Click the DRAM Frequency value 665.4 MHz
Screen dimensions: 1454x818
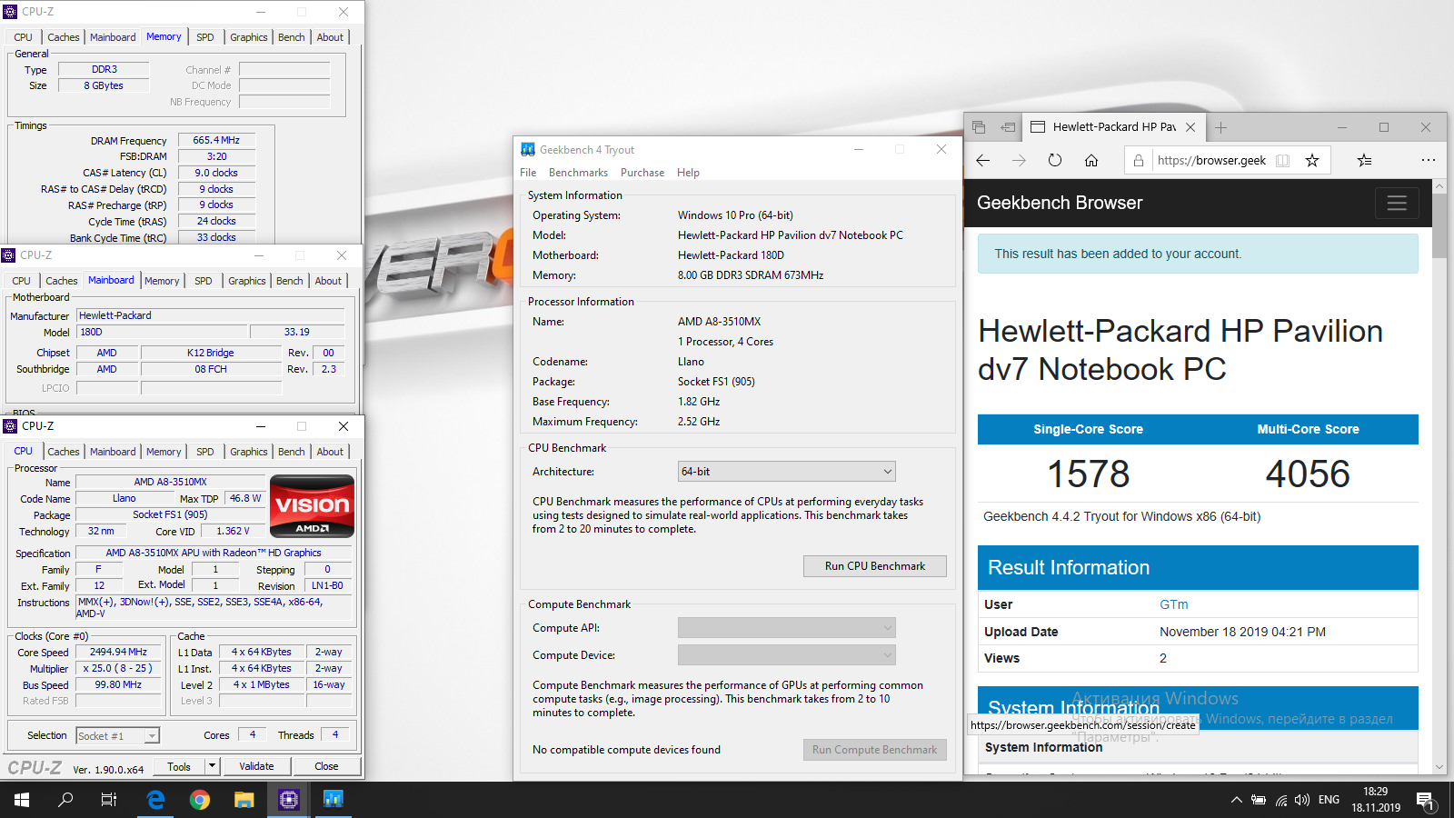click(216, 140)
